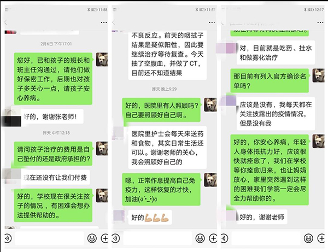The height and width of the screenshot is (252, 328).
Task: Open the three-dot menu in first chat
Action: pos(104,22)
